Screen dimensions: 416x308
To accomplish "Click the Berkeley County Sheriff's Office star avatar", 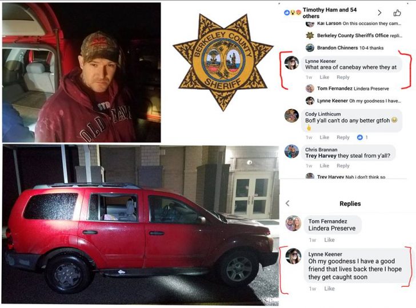I will pyautogui.click(x=310, y=35).
